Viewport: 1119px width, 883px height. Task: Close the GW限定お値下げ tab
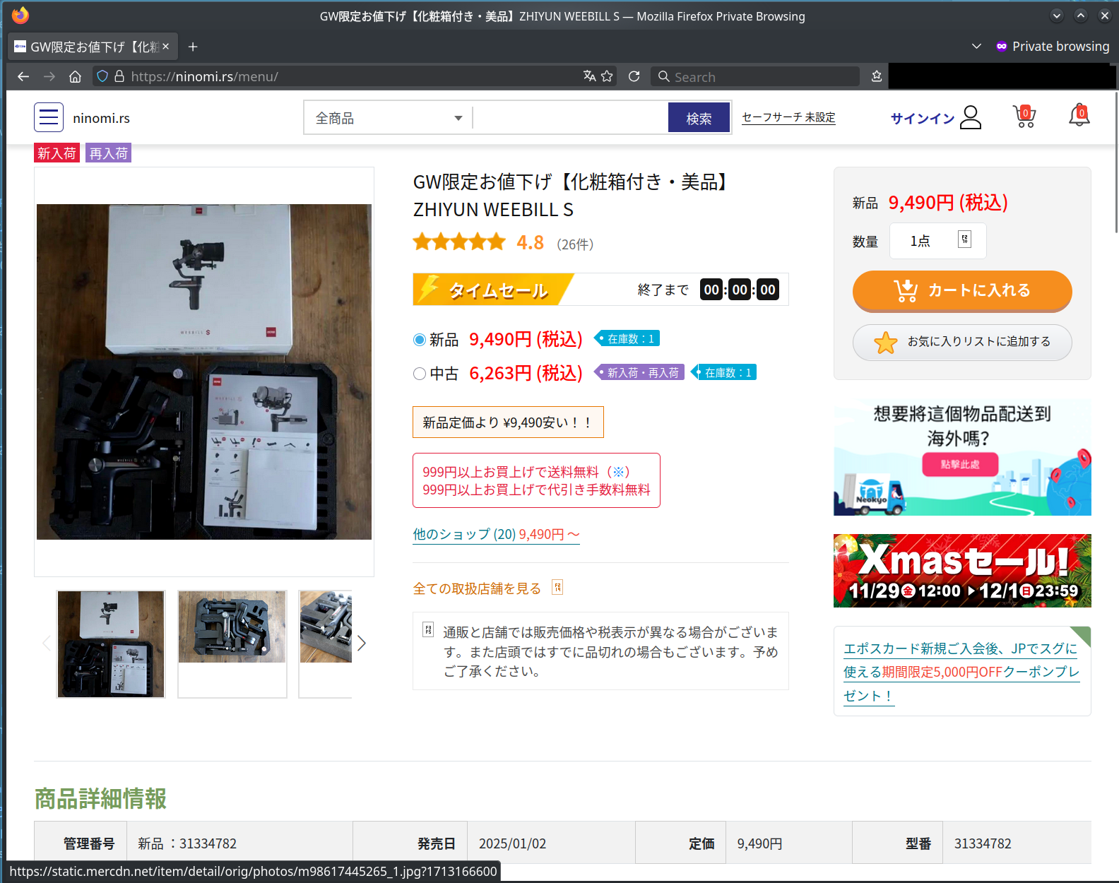pyautogui.click(x=165, y=47)
